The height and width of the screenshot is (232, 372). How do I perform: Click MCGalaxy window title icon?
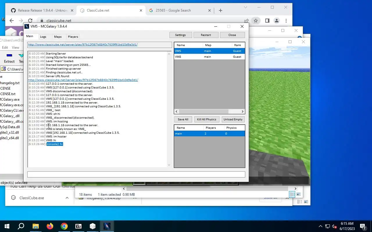(x=27, y=26)
